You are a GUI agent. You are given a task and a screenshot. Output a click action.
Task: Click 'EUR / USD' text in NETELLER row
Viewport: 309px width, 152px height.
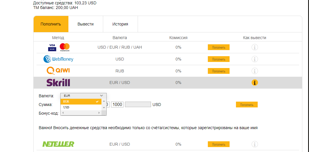click(120, 144)
